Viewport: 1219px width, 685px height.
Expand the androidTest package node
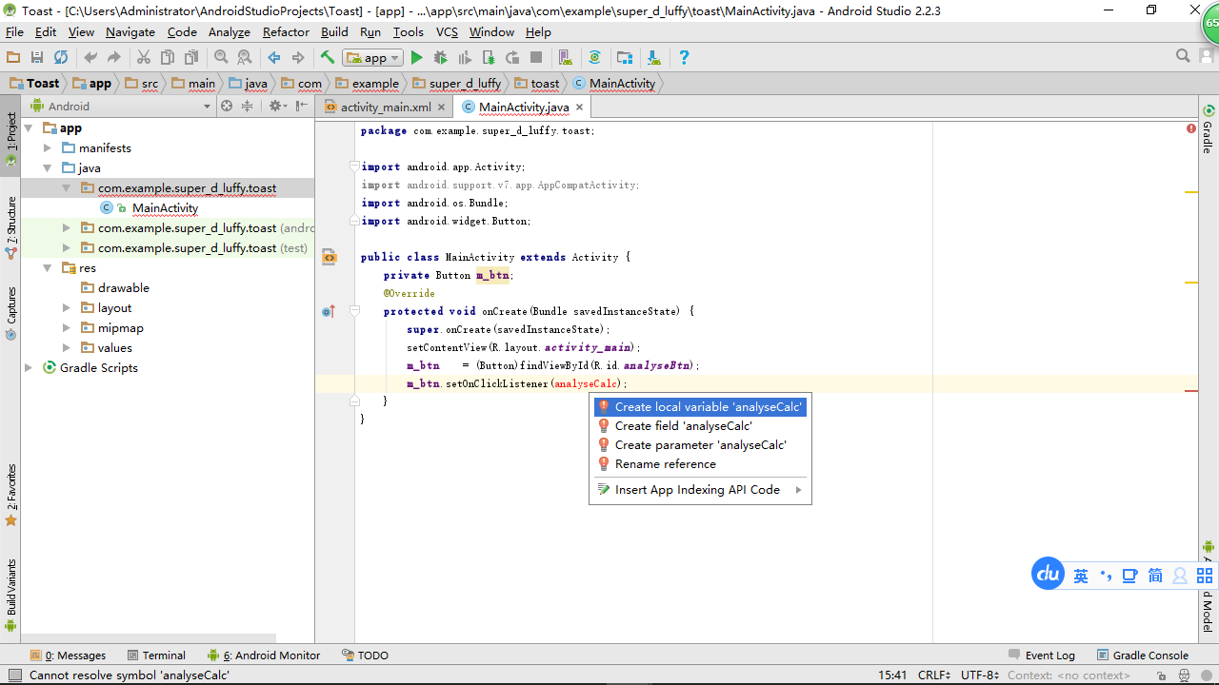coord(66,227)
